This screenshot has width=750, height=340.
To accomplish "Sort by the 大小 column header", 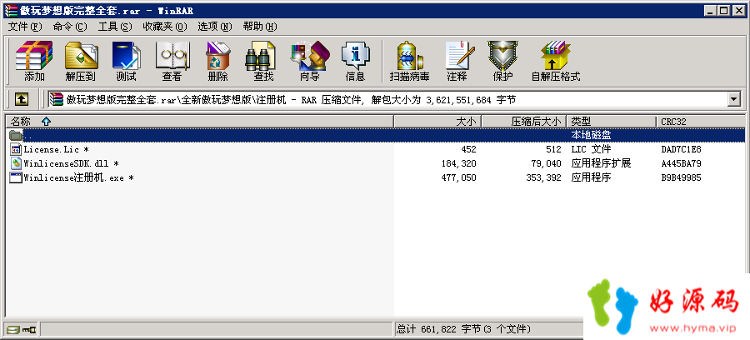I will click(x=437, y=122).
